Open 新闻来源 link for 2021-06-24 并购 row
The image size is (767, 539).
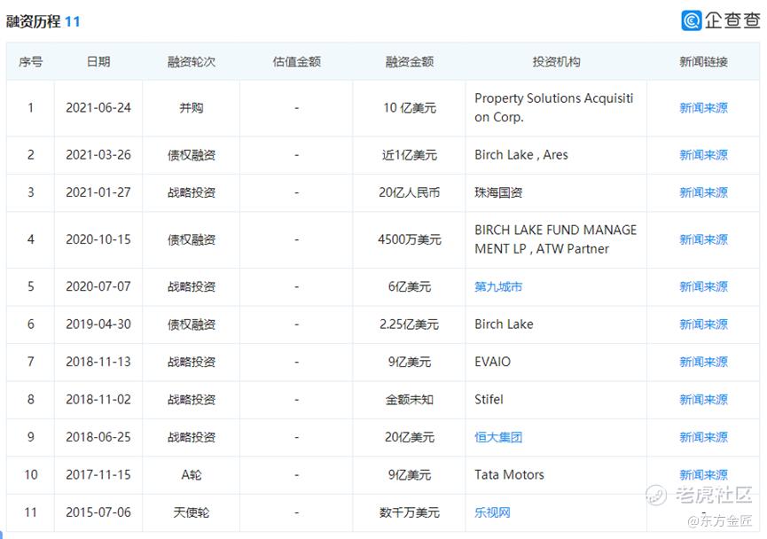(x=703, y=107)
